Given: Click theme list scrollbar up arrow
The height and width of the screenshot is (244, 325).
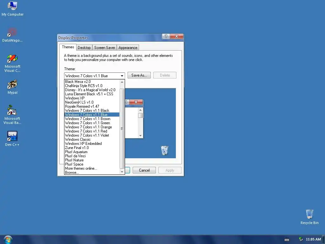Looking at the screenshot, I should click(x=122, y=82).
